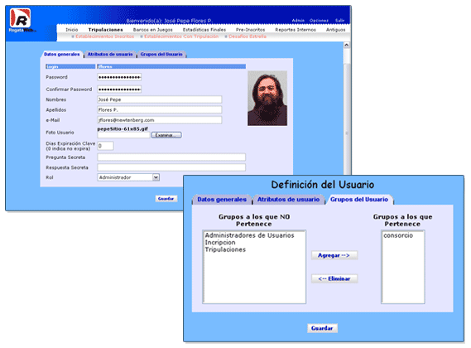The height and width of the screenshot is (348, 471).
Task: Click the Agregar --> button
Action: coord(334,255)
